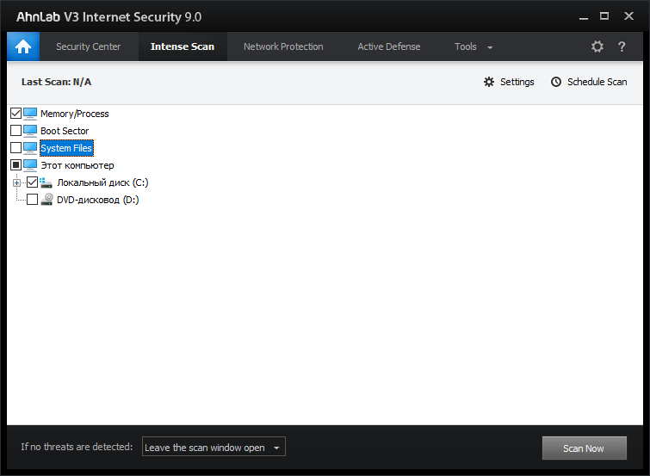Click the Boot Sector monitor icon
This screenshot has height=476, width=650.
[31, 131]
